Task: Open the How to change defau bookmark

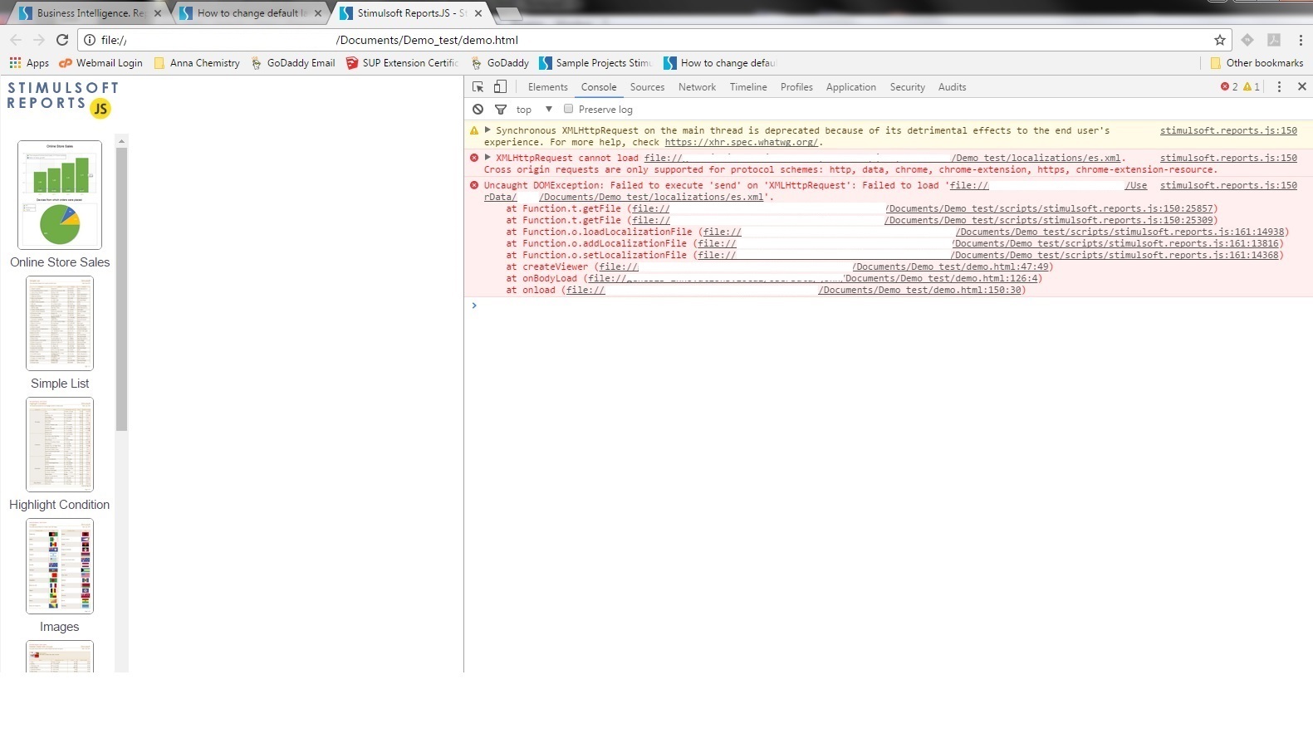Action: point(720,63)
